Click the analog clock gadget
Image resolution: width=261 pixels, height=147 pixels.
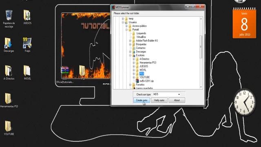[x=244, y=102]
